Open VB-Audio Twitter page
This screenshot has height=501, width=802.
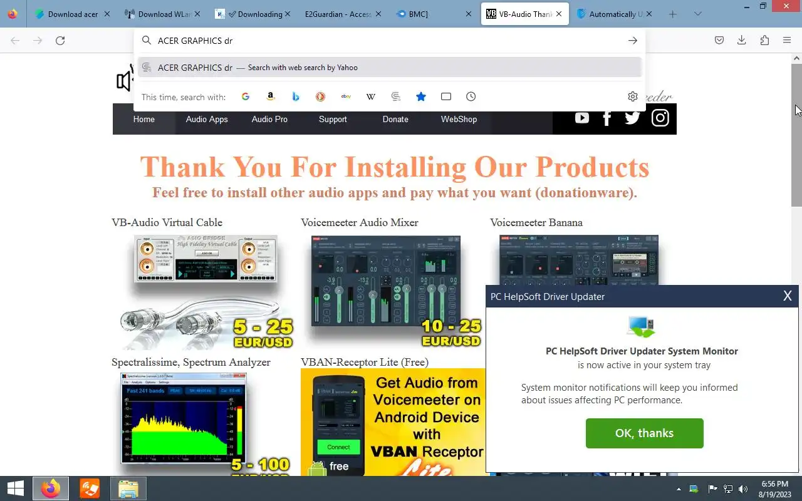(x=632, y=118)
